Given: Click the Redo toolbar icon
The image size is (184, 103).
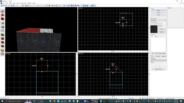Looking at the screenshot, I should pyautogui.click(x=19, y=6).
